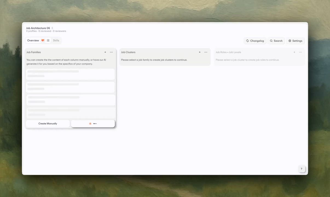Screen dimensions: 330x197
Task: Select the third loading job family card
Action: (x=70, y=100)
